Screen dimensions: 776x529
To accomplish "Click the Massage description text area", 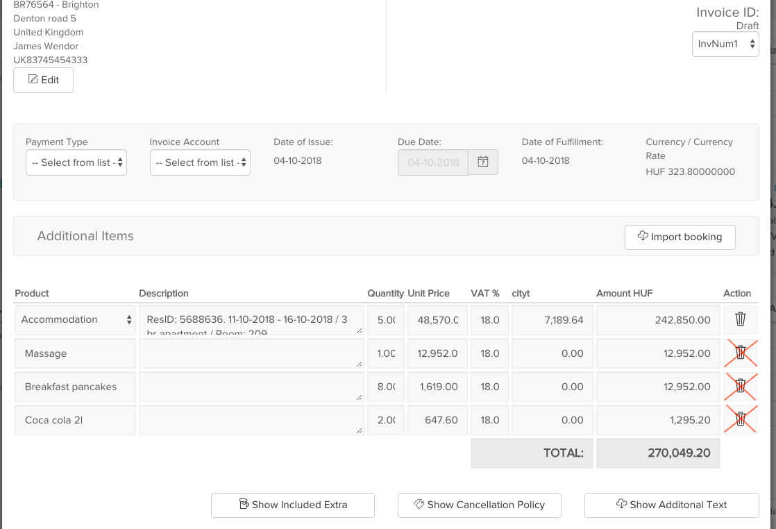I will coord(251,353).
